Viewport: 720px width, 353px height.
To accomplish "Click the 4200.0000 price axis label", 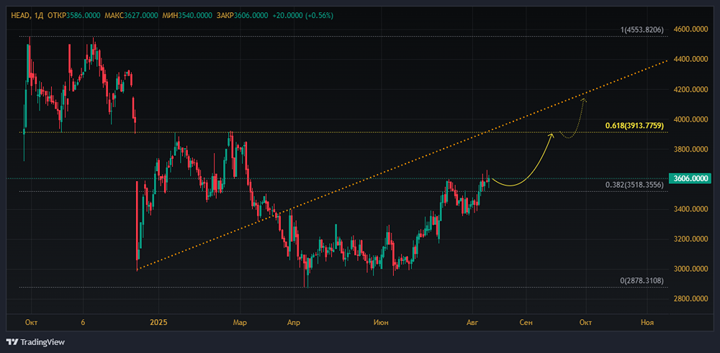I will [x=691, y=89].
